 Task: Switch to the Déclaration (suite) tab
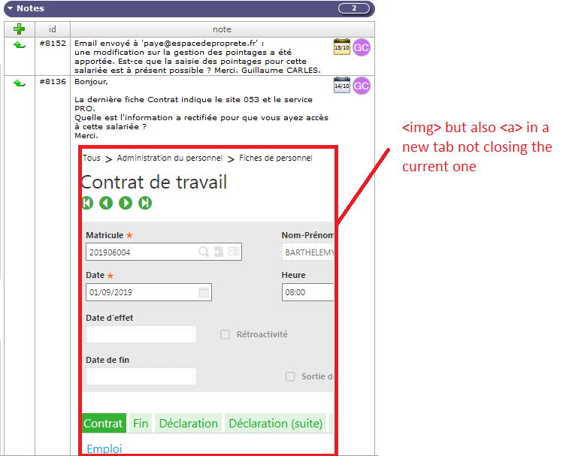point(275,423)
